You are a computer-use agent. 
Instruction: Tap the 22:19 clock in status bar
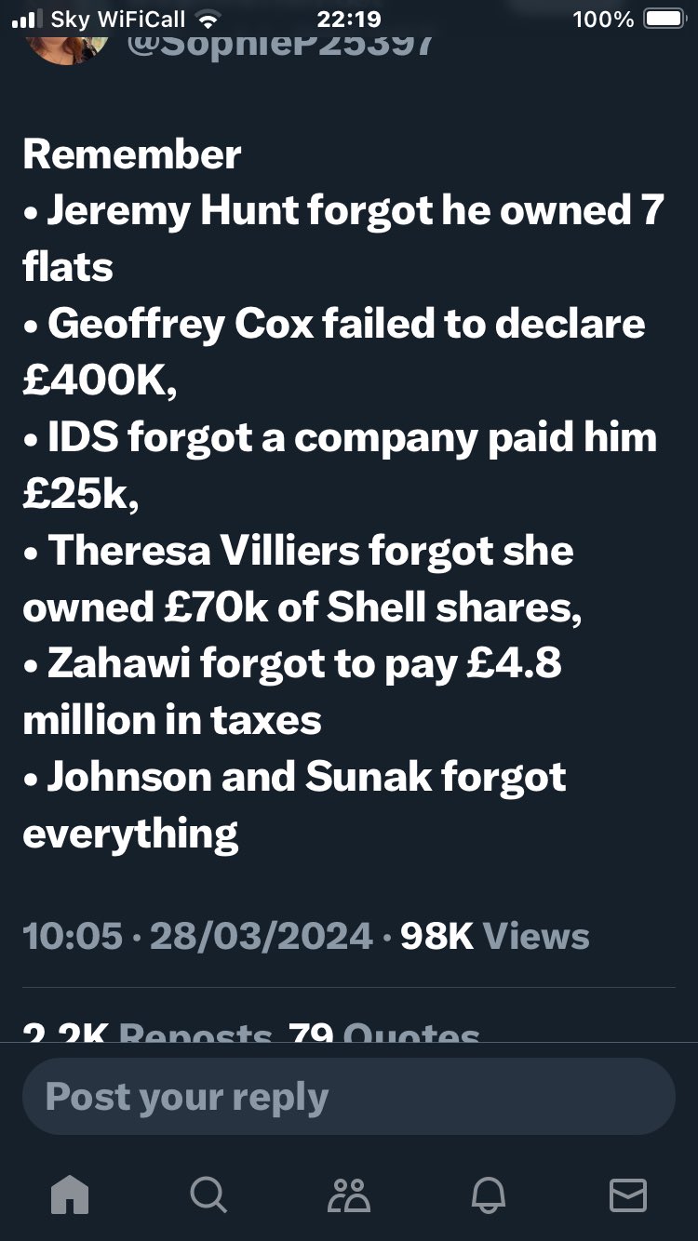coord(349,19)
